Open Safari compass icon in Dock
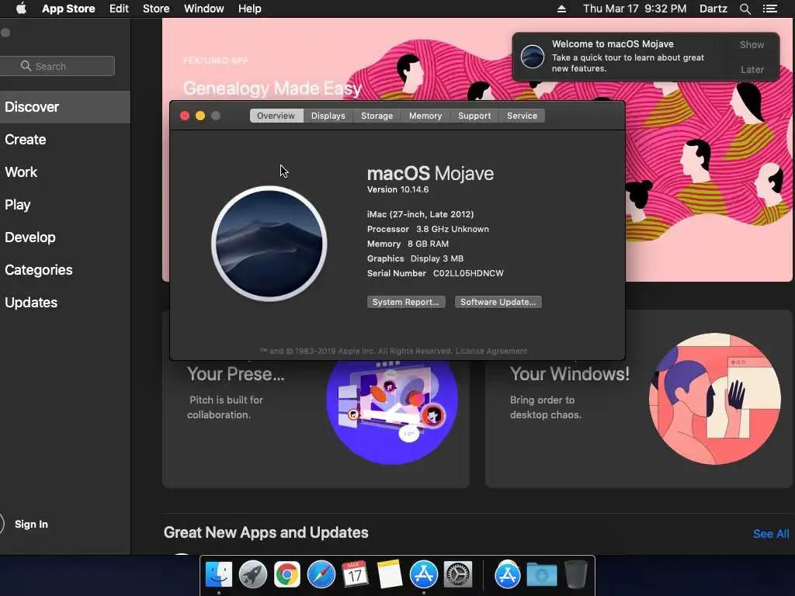This screenshot has width=795, height=596. 321,575
